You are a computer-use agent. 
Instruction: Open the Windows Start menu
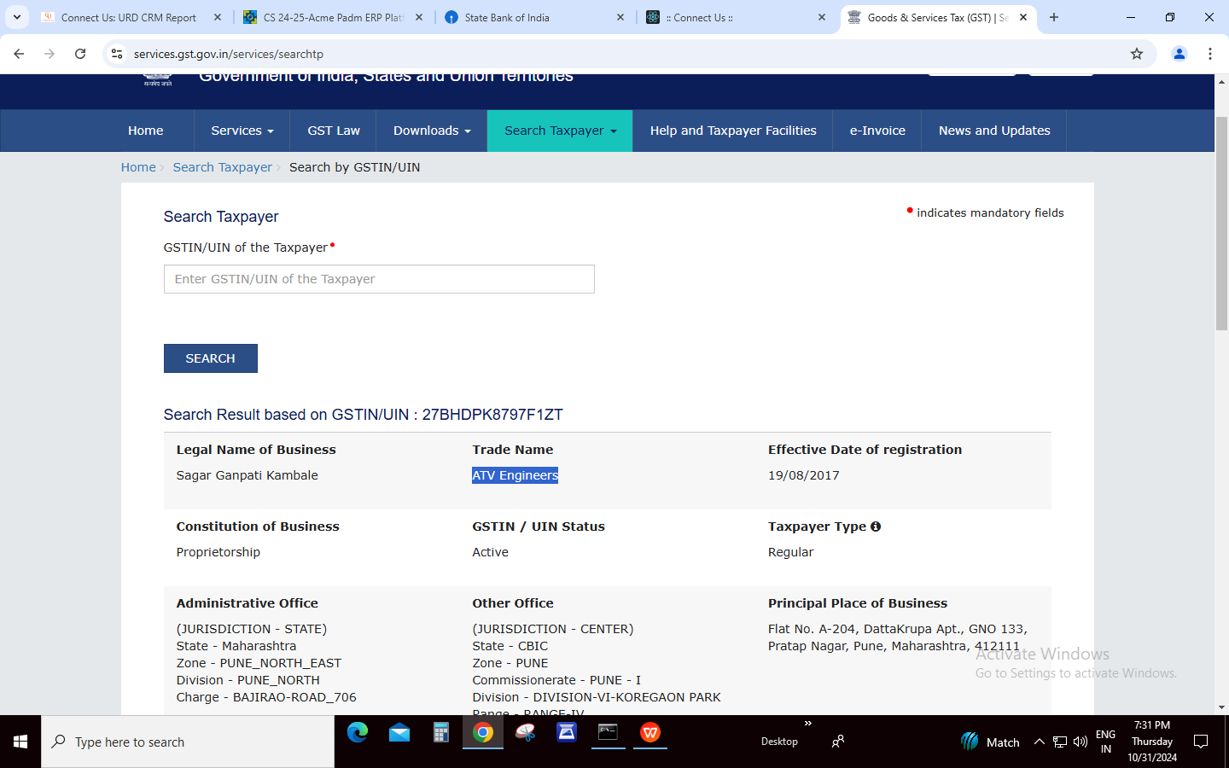[x=20, y=742]
